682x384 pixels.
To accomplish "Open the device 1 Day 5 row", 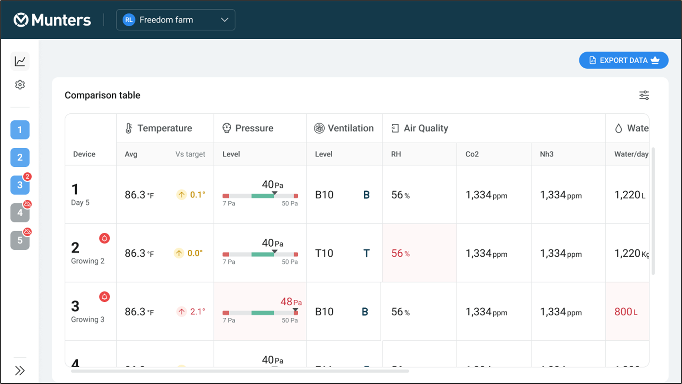I will pyautogui.click(x=357, y=194).
